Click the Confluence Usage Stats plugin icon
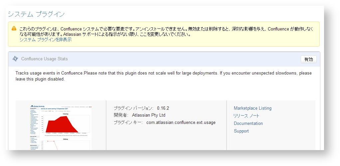 pyautogui.click(x=15, y=59)
